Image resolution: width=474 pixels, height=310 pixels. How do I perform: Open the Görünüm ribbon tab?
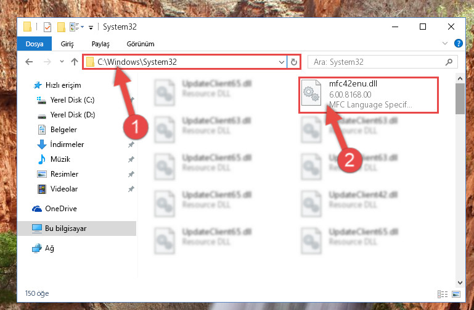pos(141,44)
